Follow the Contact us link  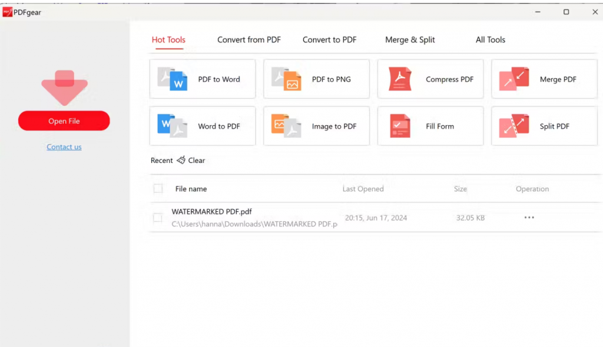click(64, 147)
